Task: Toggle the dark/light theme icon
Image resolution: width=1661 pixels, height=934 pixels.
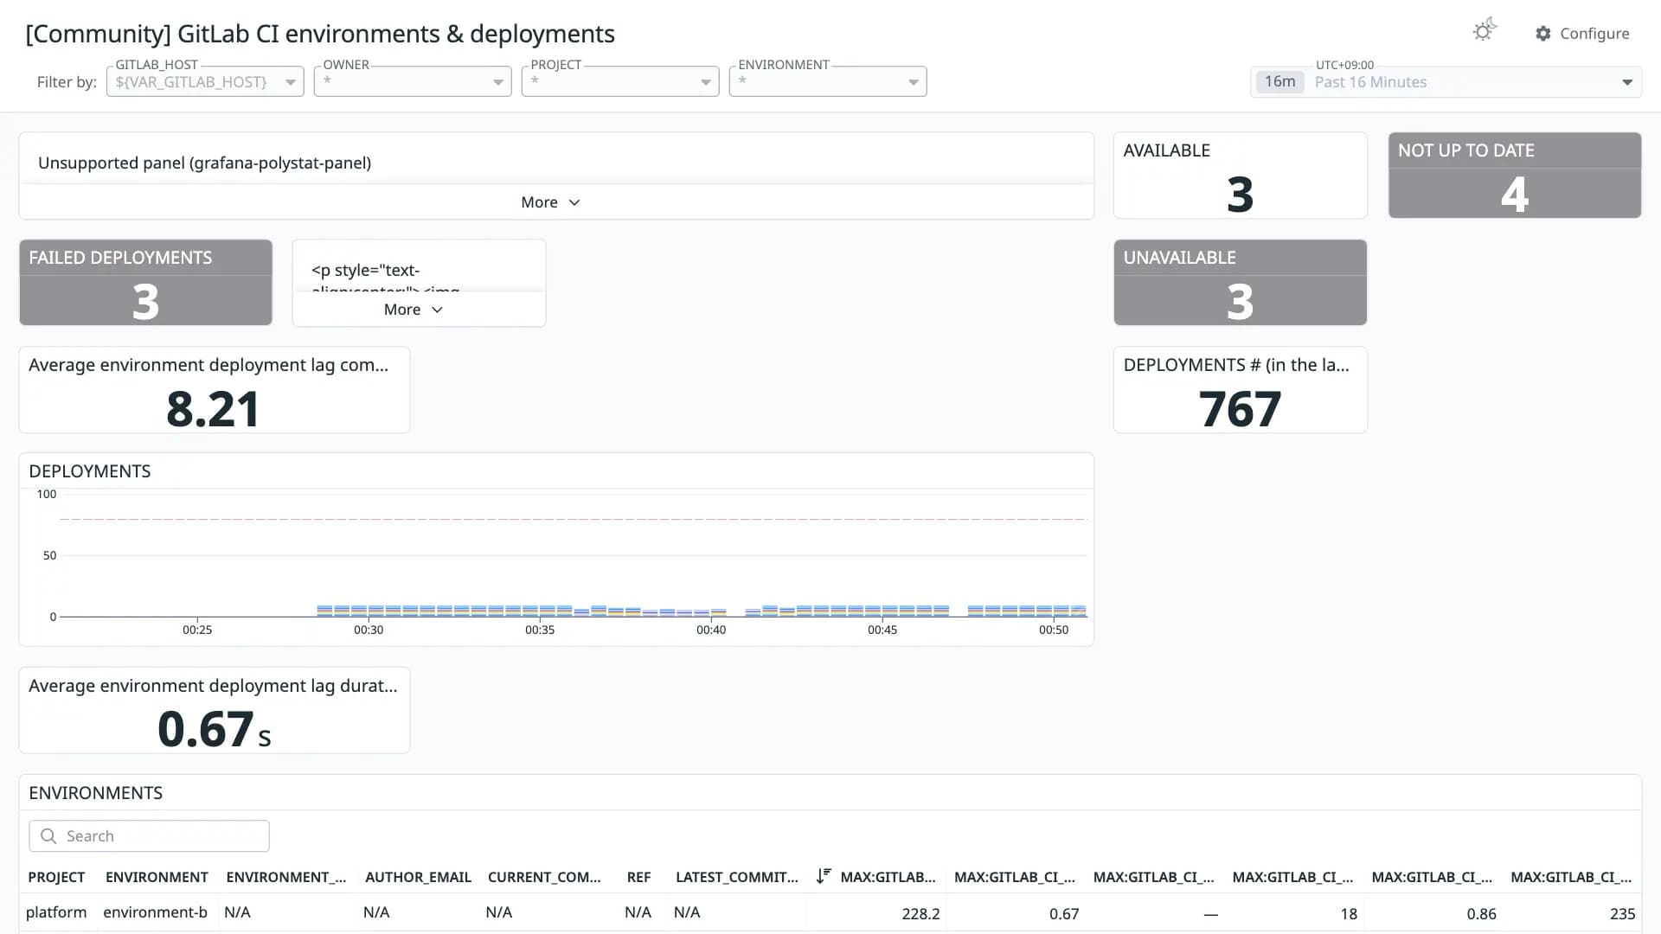Action: pos(1485,31)
